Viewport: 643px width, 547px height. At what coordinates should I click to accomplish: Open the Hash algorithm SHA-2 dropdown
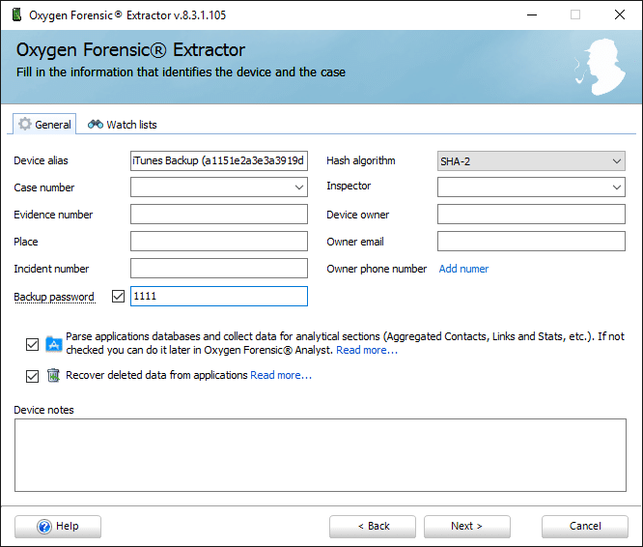coord(531,160)
